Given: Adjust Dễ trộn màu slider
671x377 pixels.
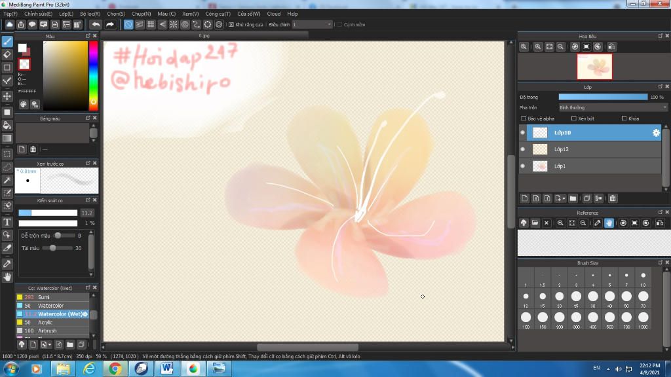Looking at the screenshot, I should tap(64, 236).
